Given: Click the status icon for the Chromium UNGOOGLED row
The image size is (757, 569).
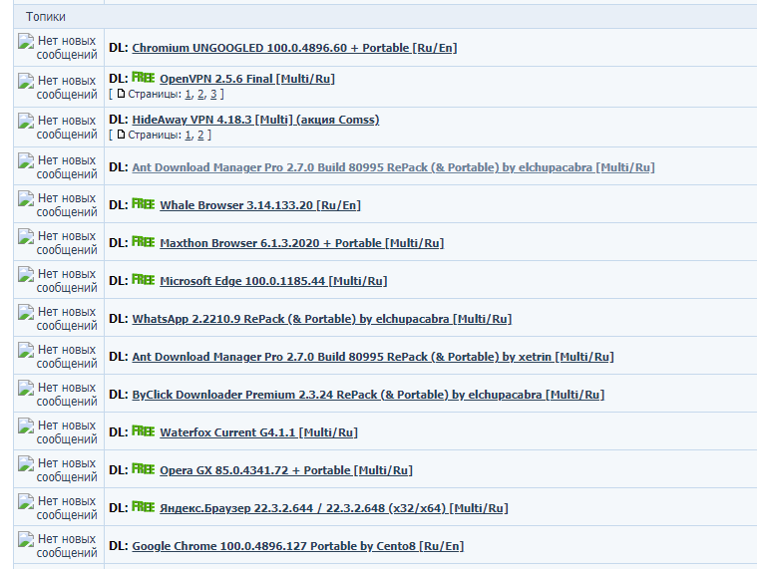Looking at the screenshot, I should point(26,41).
